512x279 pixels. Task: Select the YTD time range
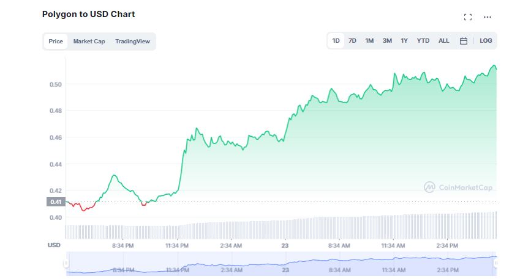[x=423, y=41]
